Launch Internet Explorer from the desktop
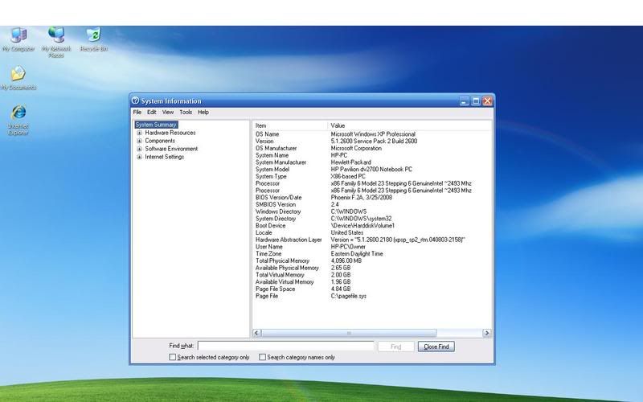Screen dimensions: 643x402 18,113
